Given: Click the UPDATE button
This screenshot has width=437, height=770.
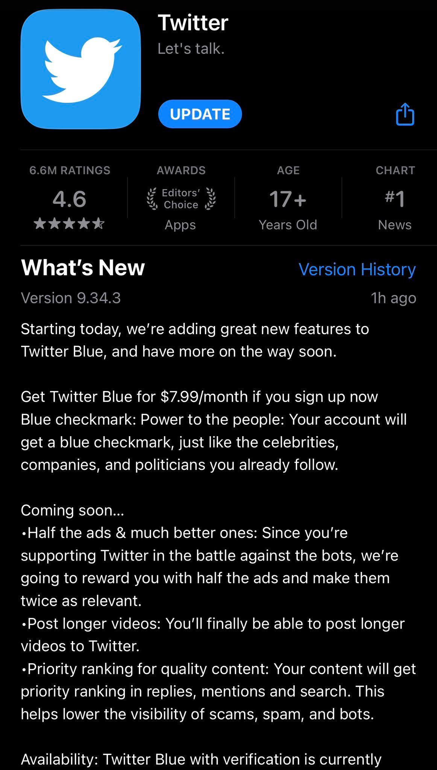Looking at the screenshot, I should [x=200, y=114].
